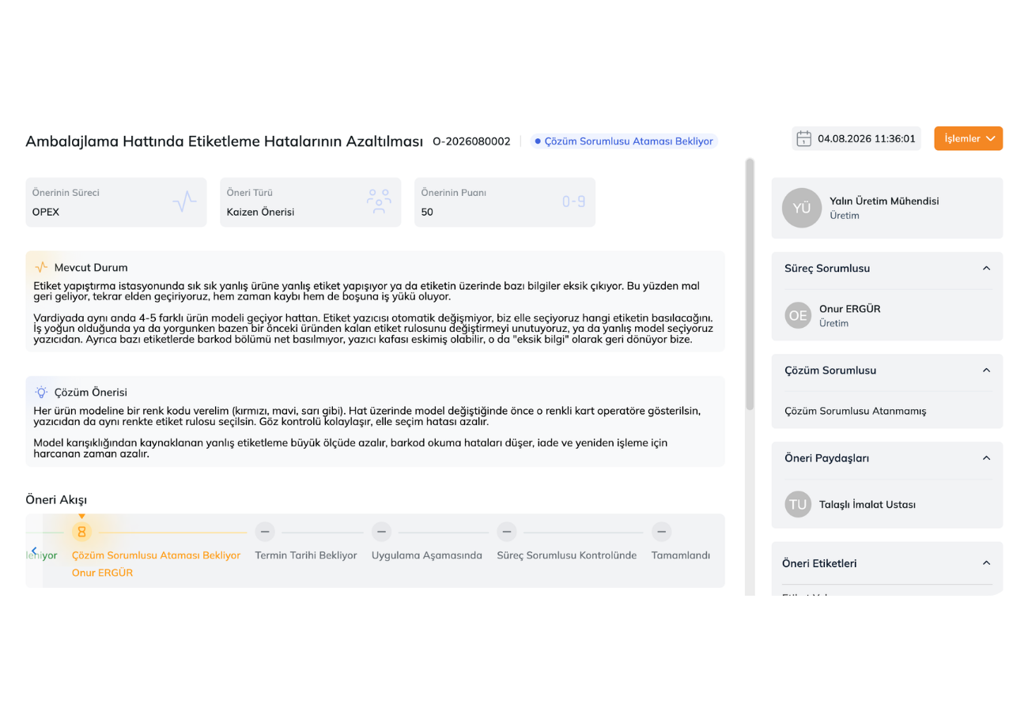Click the OE avatar of Onur ERGÜR

point(798,316)
